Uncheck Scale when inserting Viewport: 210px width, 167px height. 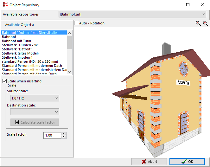[x=4, y=81]
